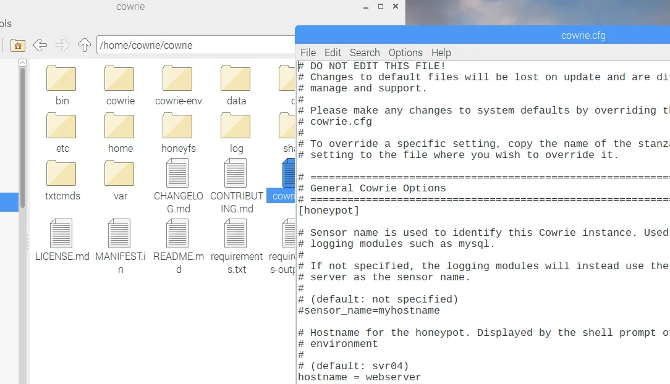The width and height of the screenshot is (670, 384).
Task: Open the File menu in text editor
Action: (308, 52)
